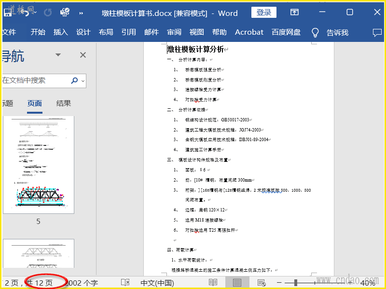The height and width of the screenshot is (289, 386).
Task: Click the proofing check icon in status bar
Action: [x=125, y=283]
